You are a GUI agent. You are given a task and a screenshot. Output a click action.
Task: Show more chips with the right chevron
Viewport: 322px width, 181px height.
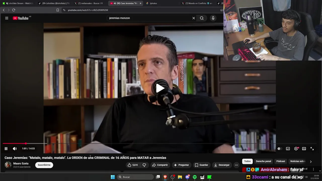click(311, 162)
